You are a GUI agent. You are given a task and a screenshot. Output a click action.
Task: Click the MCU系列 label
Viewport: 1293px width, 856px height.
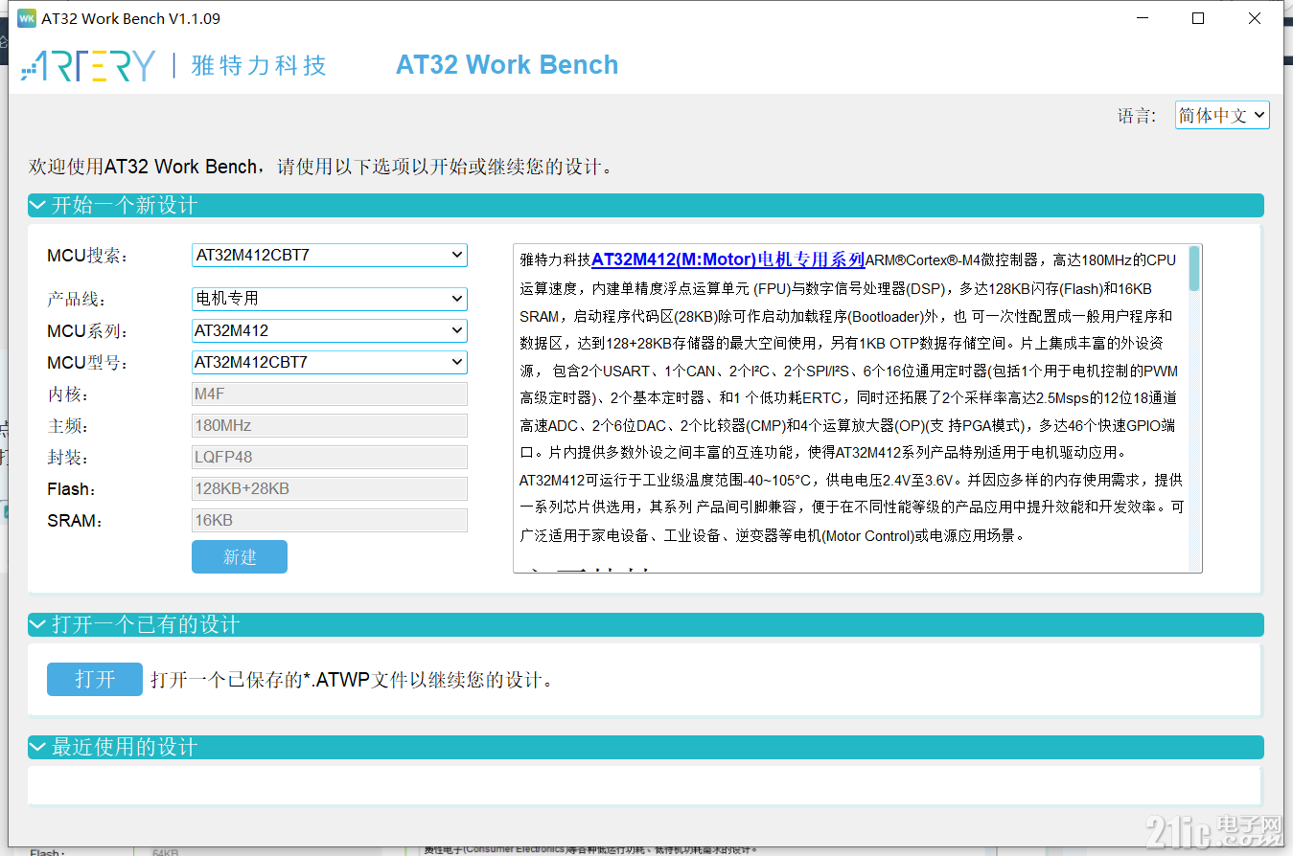click(87, 331)
